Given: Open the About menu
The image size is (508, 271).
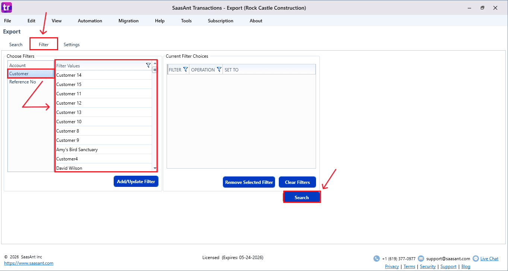Looking at the screenshot, I should (x=256, y=21).
